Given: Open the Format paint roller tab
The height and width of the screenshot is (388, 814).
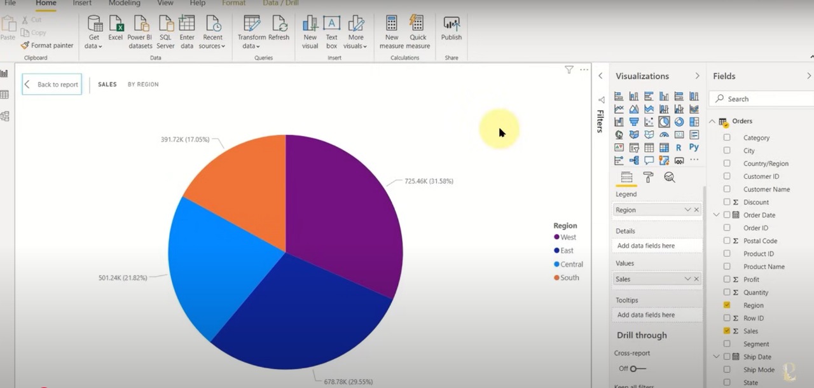Looking at the screenshot, I should click(x=648, y=177).
